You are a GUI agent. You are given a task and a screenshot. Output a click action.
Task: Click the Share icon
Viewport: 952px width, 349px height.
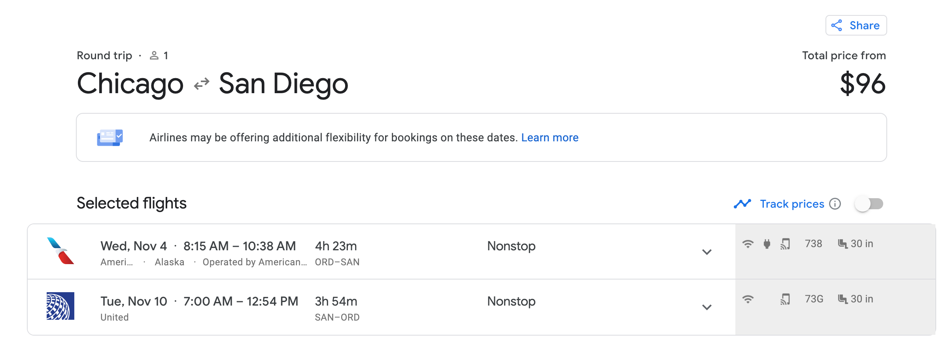coord(837,26)
